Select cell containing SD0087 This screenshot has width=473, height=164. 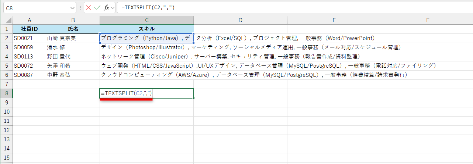(29, 75)
